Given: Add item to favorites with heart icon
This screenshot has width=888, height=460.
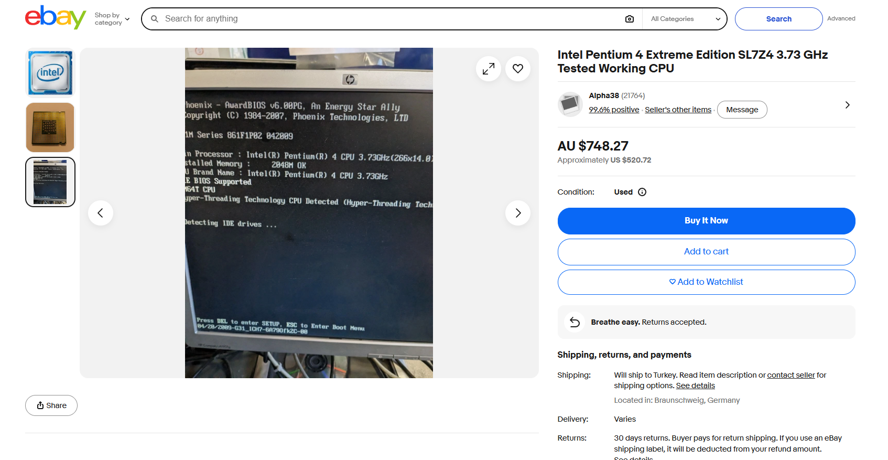Looking at the screenshot, I should (518, 69).
